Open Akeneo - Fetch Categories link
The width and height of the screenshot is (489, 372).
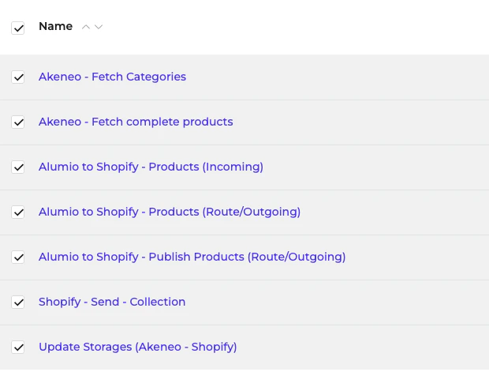click(112, 77)
